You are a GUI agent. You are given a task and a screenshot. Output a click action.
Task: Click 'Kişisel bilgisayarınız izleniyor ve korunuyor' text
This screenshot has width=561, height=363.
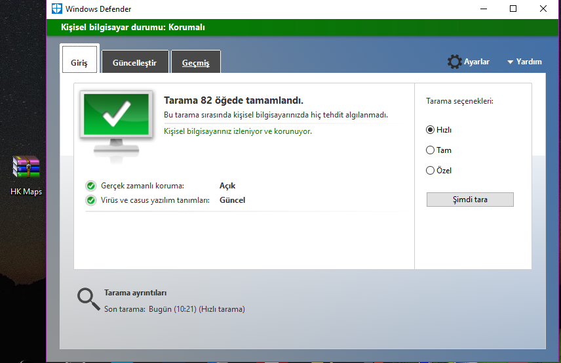238,131
